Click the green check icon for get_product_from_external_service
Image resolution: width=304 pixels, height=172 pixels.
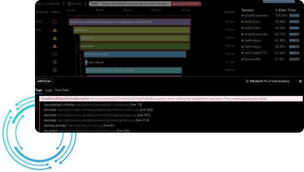55,70
